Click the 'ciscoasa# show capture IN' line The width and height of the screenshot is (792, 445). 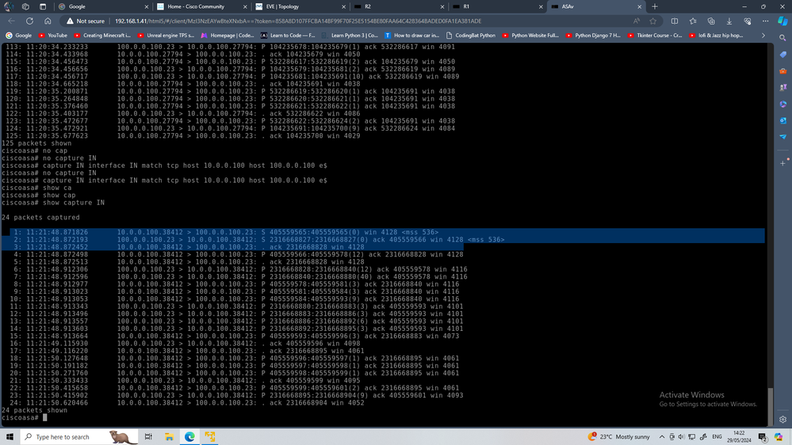point(53,203)
